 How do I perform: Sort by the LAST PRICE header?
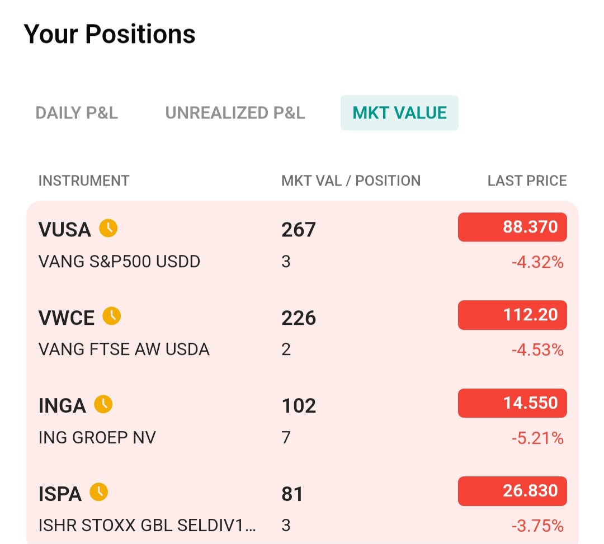(527, 181)
